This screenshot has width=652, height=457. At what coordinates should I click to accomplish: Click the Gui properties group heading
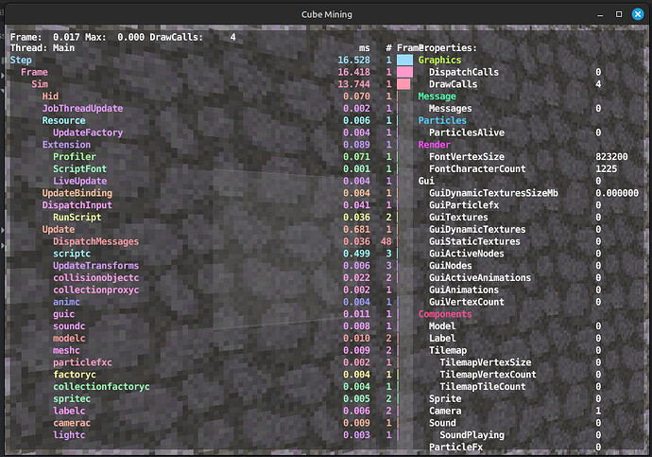point(426,181)
